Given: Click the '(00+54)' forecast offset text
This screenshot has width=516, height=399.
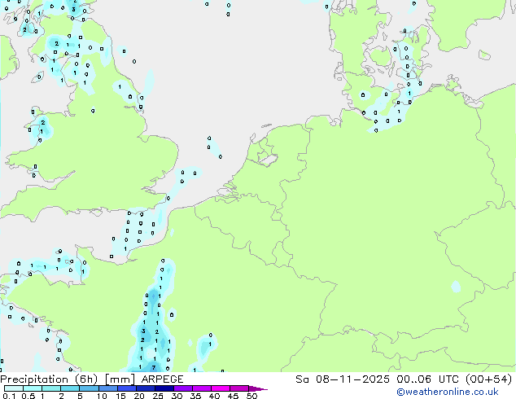Looking at the screenshot, I should (x=488, y=379).
